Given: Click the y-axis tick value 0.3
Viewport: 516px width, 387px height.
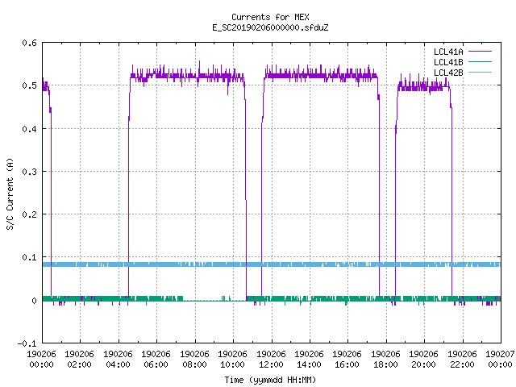Looking at the screenshot, I should point(30,172).
